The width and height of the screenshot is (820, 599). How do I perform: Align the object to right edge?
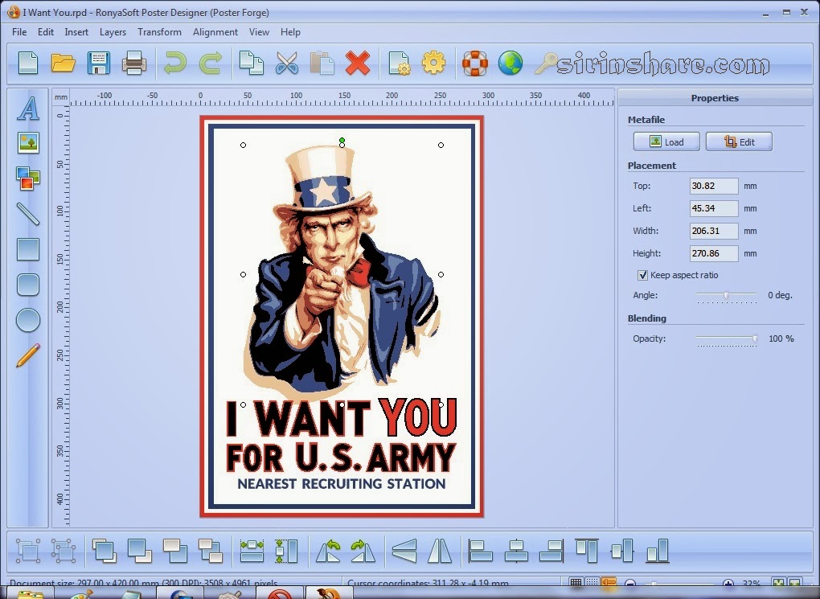[551, 551]
